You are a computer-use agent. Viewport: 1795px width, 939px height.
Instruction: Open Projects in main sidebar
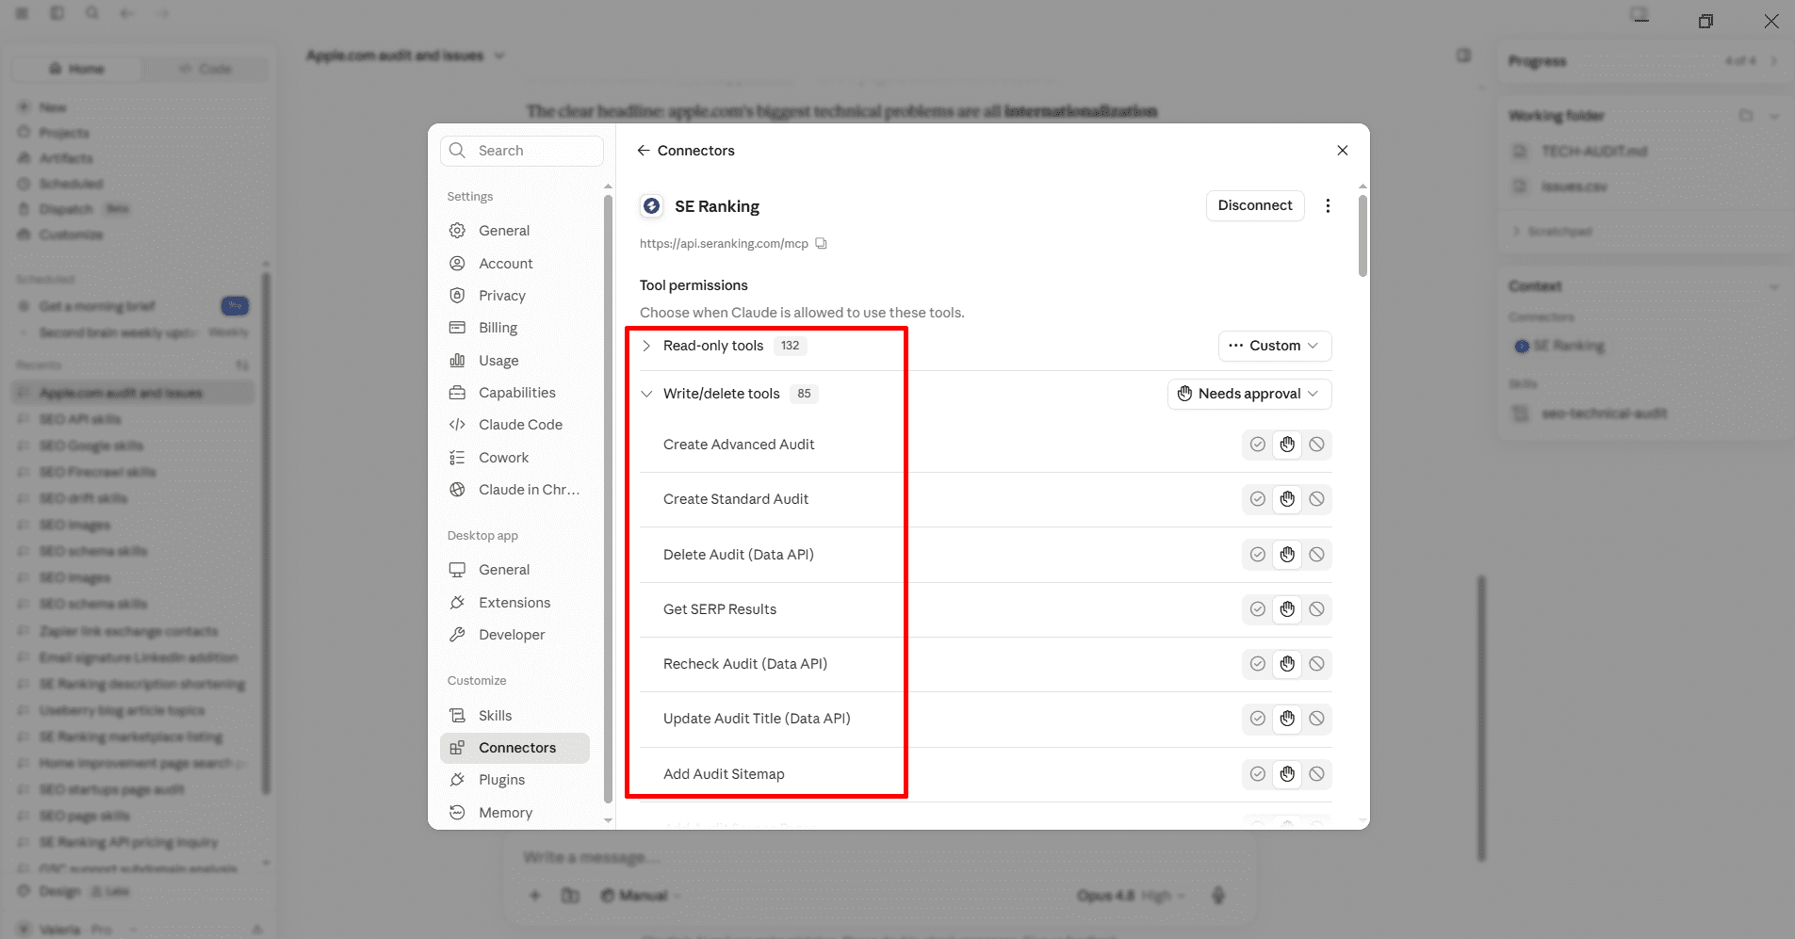(x=64, y=133)
